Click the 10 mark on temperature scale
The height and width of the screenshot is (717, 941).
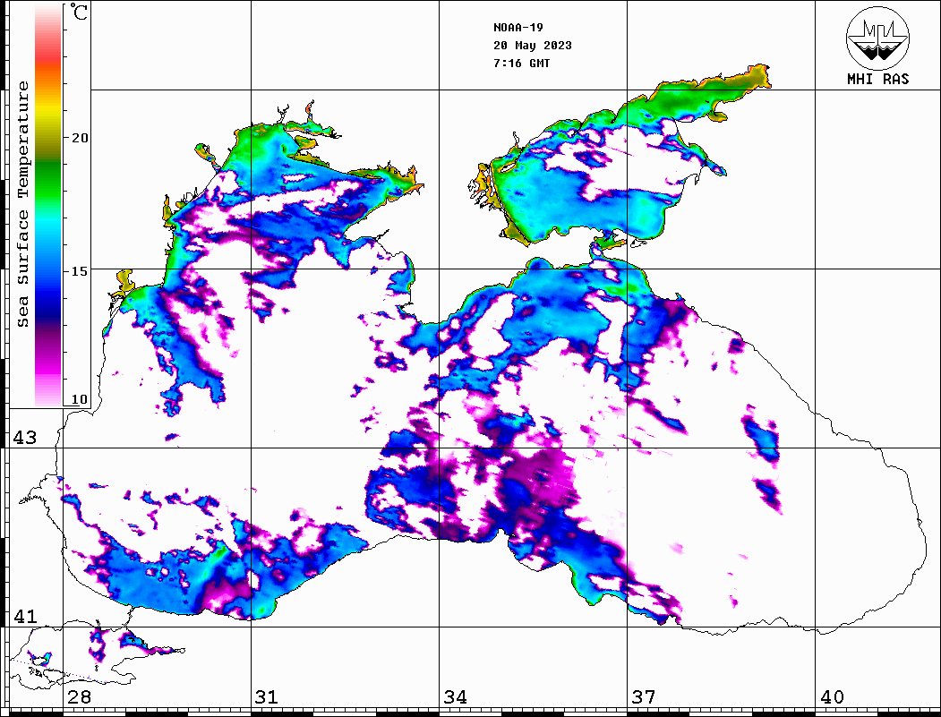79,399
